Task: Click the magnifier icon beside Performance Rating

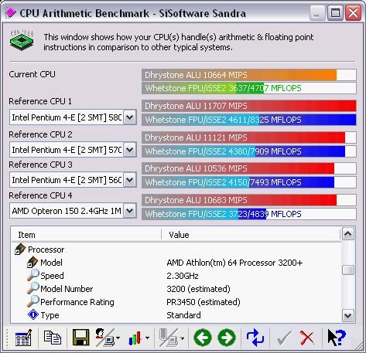Action: point(33,301)
